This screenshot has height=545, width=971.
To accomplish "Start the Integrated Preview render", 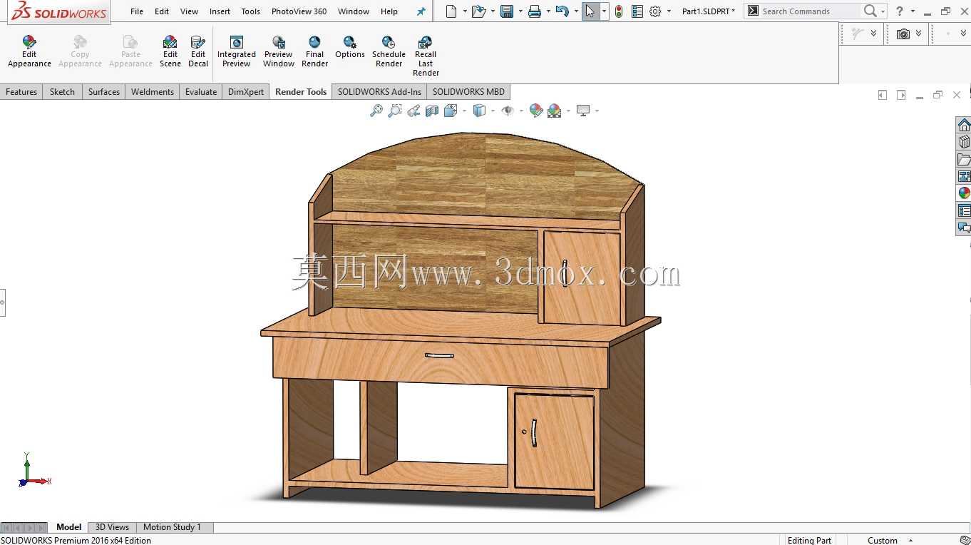I will (x=237, y=51).
